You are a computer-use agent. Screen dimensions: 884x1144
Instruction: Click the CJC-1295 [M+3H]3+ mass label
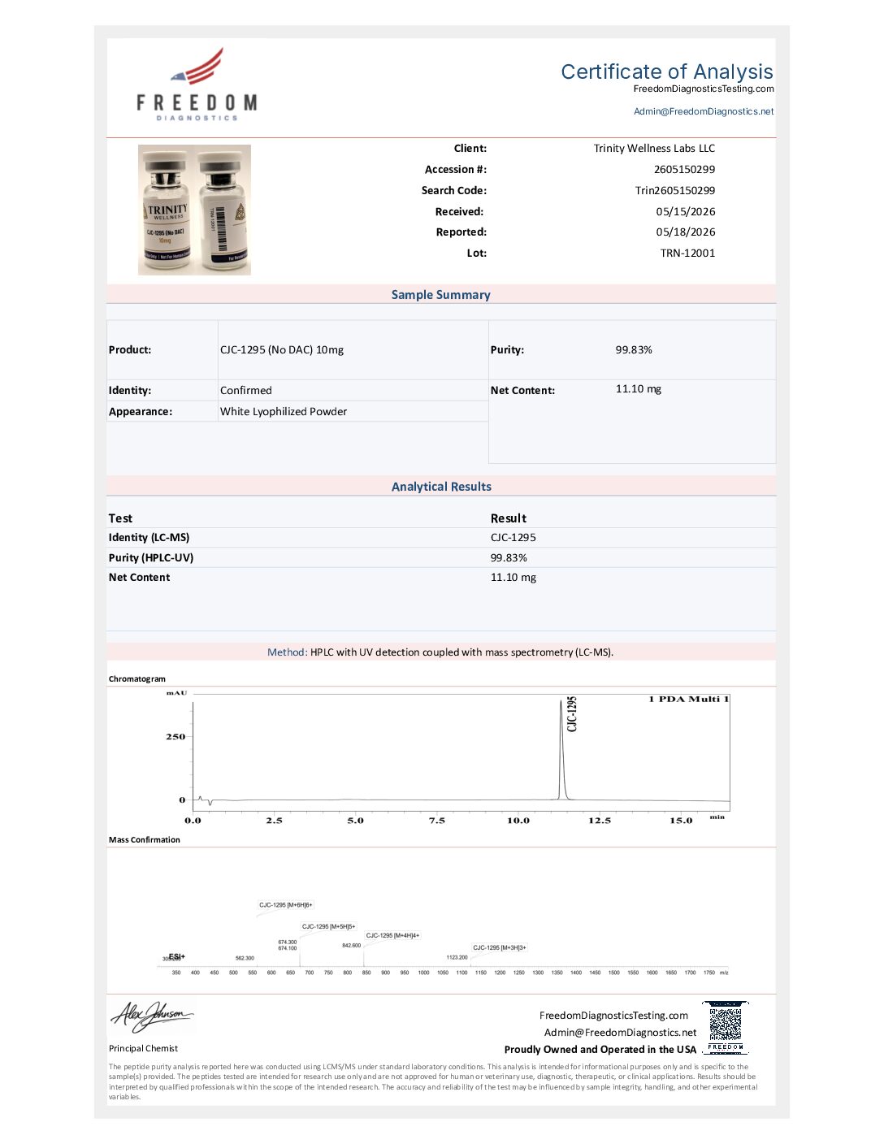tap(500, 947)
